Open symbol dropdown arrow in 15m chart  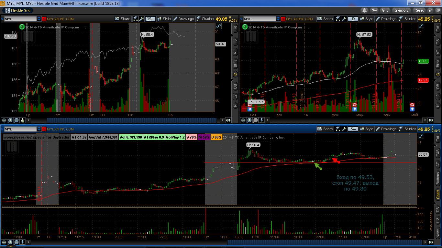39,19
